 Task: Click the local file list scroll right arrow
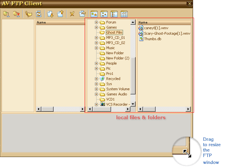(188, 109)
